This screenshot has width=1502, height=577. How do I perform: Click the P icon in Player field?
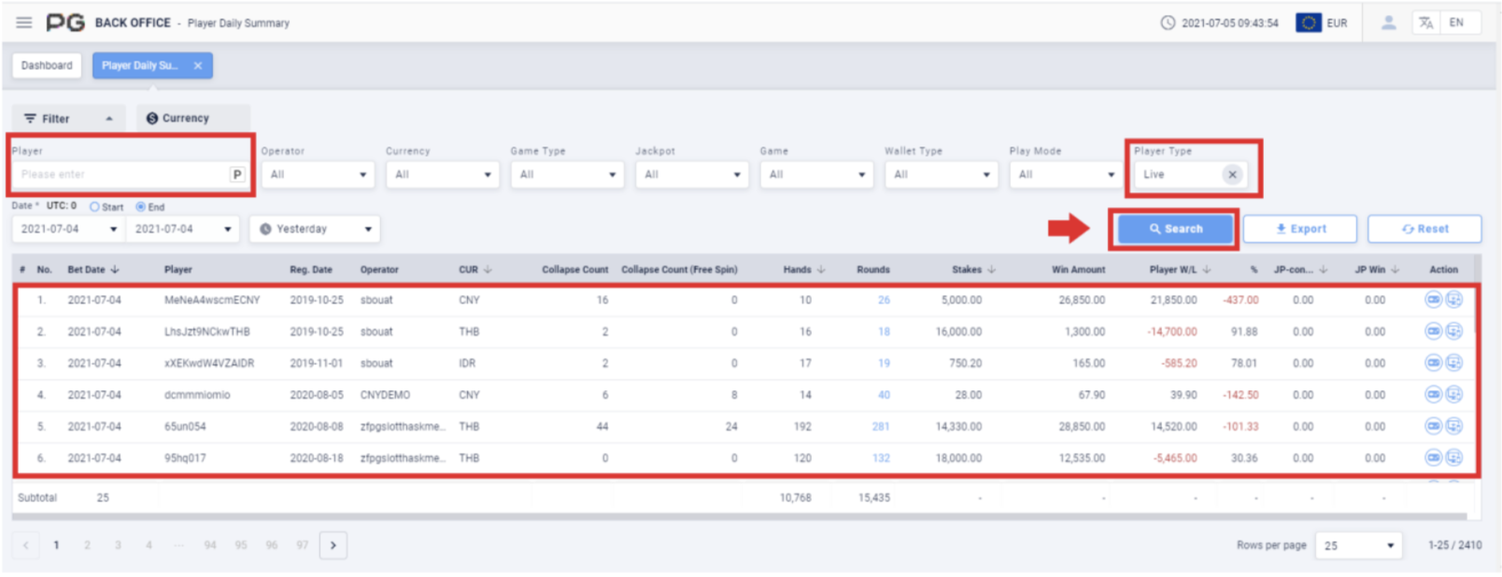point(237,175)
